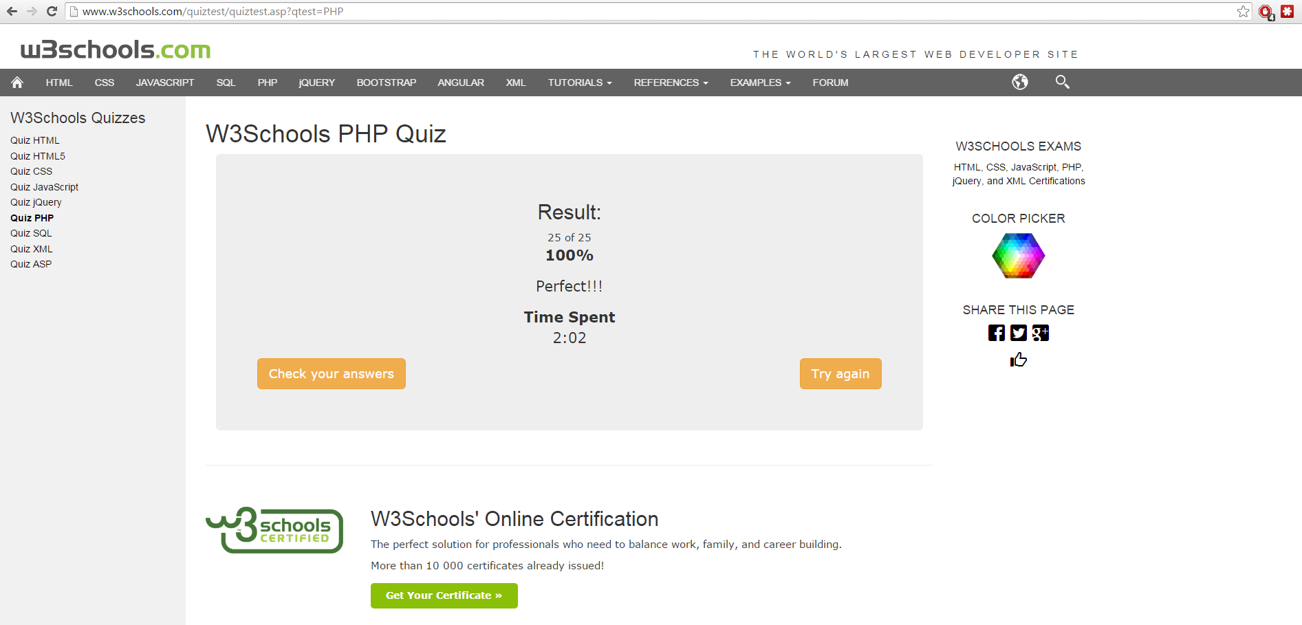The image size is (1302, 625).
Task: Expand the REFERENCES dropdown menu
Action: 671,83
